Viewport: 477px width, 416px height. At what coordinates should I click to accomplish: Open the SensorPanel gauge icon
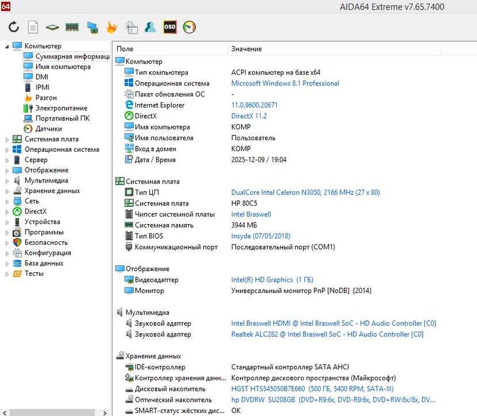point(189,27)
